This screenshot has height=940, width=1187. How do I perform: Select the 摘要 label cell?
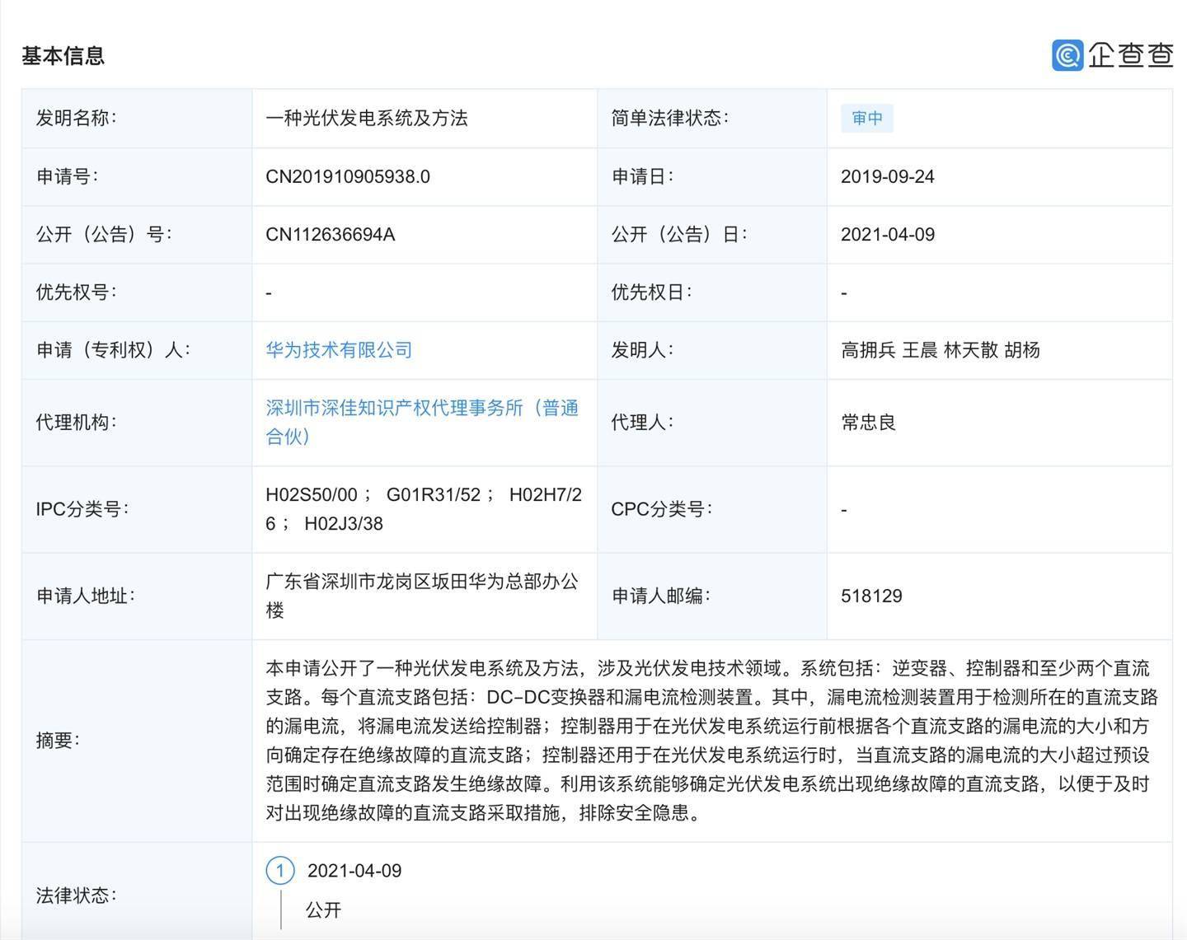click(137, 741)
